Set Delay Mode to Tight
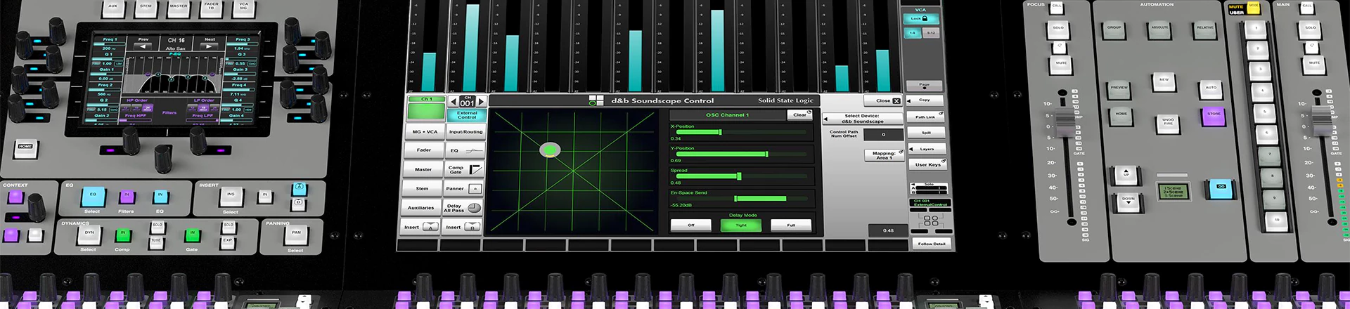 pos(741,225)
